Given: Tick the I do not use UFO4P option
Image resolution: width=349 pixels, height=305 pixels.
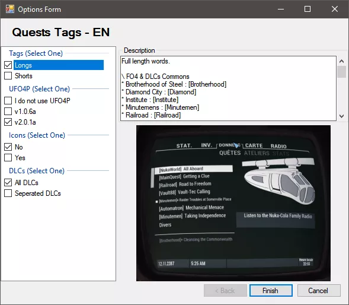Looking at the screenshot, I should (x=8, y=100).
